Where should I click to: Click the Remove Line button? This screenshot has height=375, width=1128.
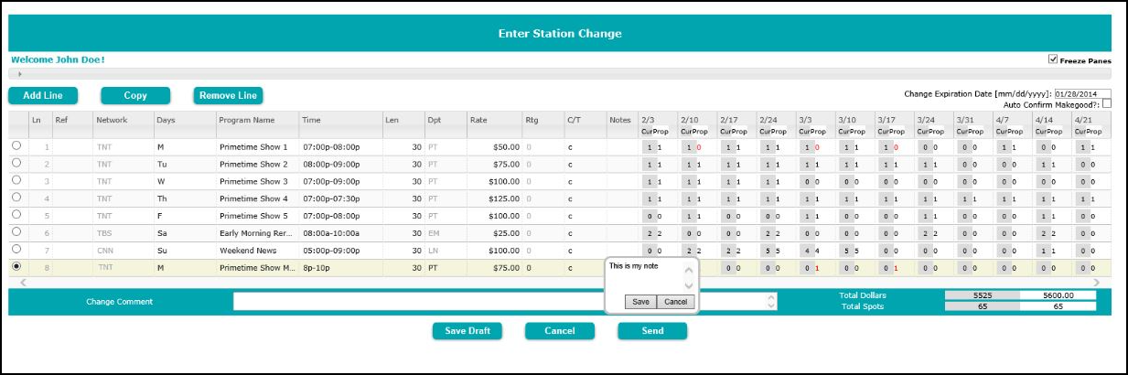click(228, 95)
